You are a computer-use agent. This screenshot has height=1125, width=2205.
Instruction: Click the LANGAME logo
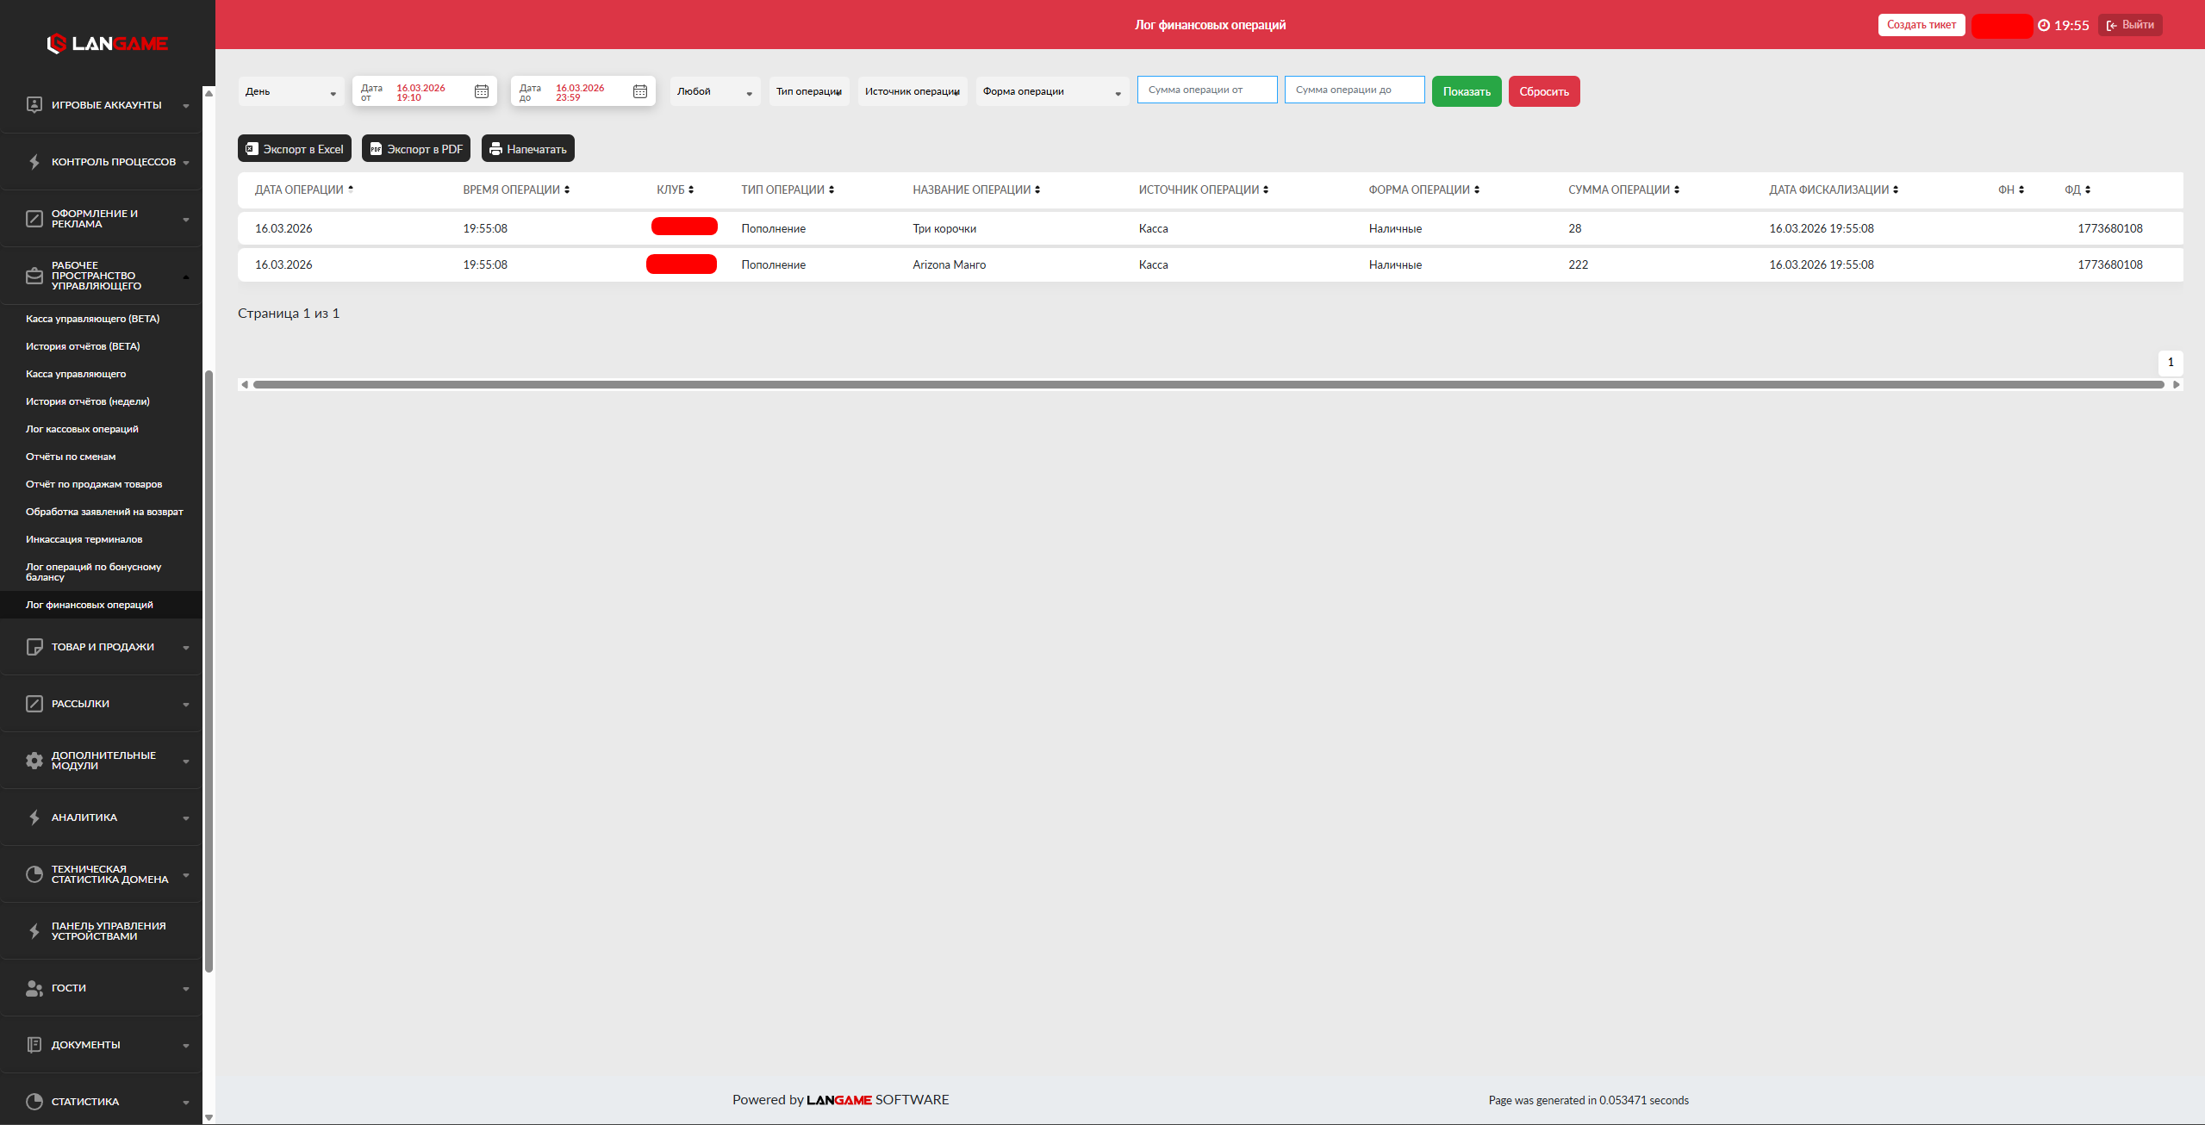click(107, 43)
